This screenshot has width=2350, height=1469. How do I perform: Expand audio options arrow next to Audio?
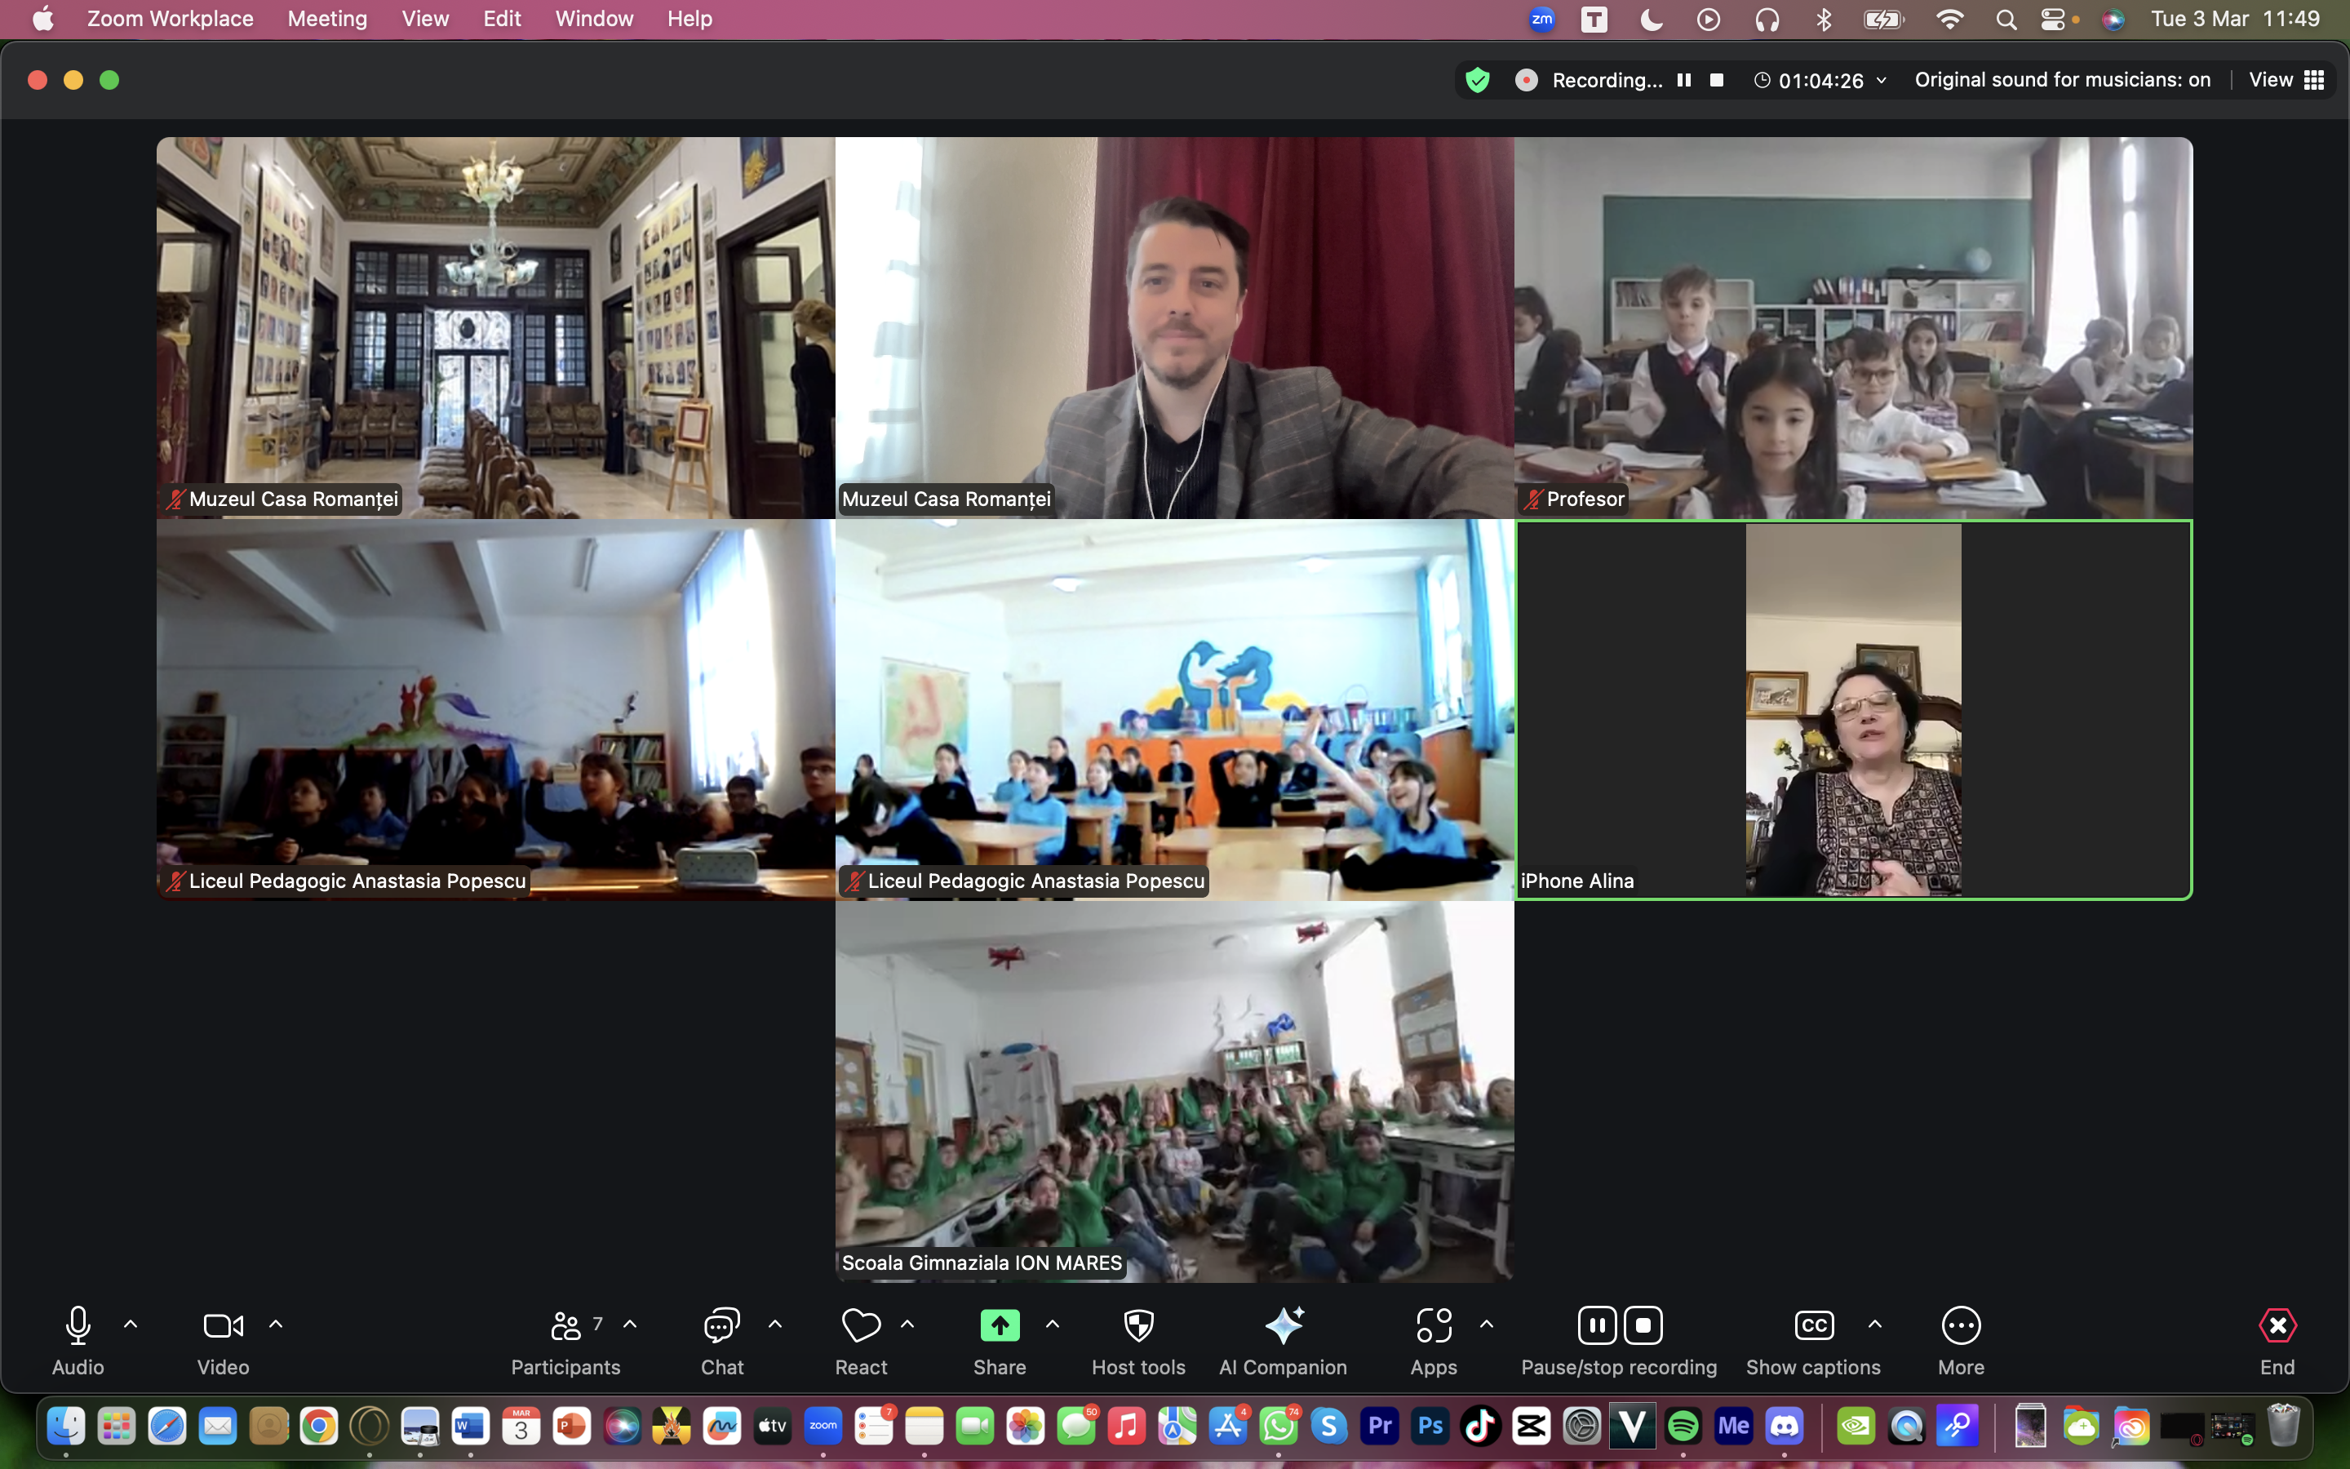130,1325
